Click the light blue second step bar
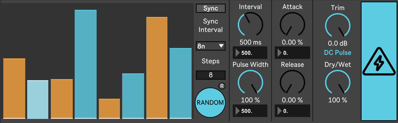 click(38, 99)
